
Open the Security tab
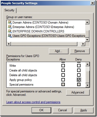[x=9, y=10]
